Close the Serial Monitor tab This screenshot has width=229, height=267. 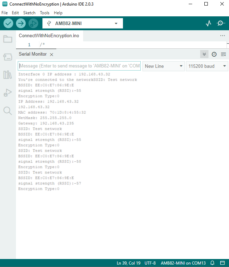51,55
